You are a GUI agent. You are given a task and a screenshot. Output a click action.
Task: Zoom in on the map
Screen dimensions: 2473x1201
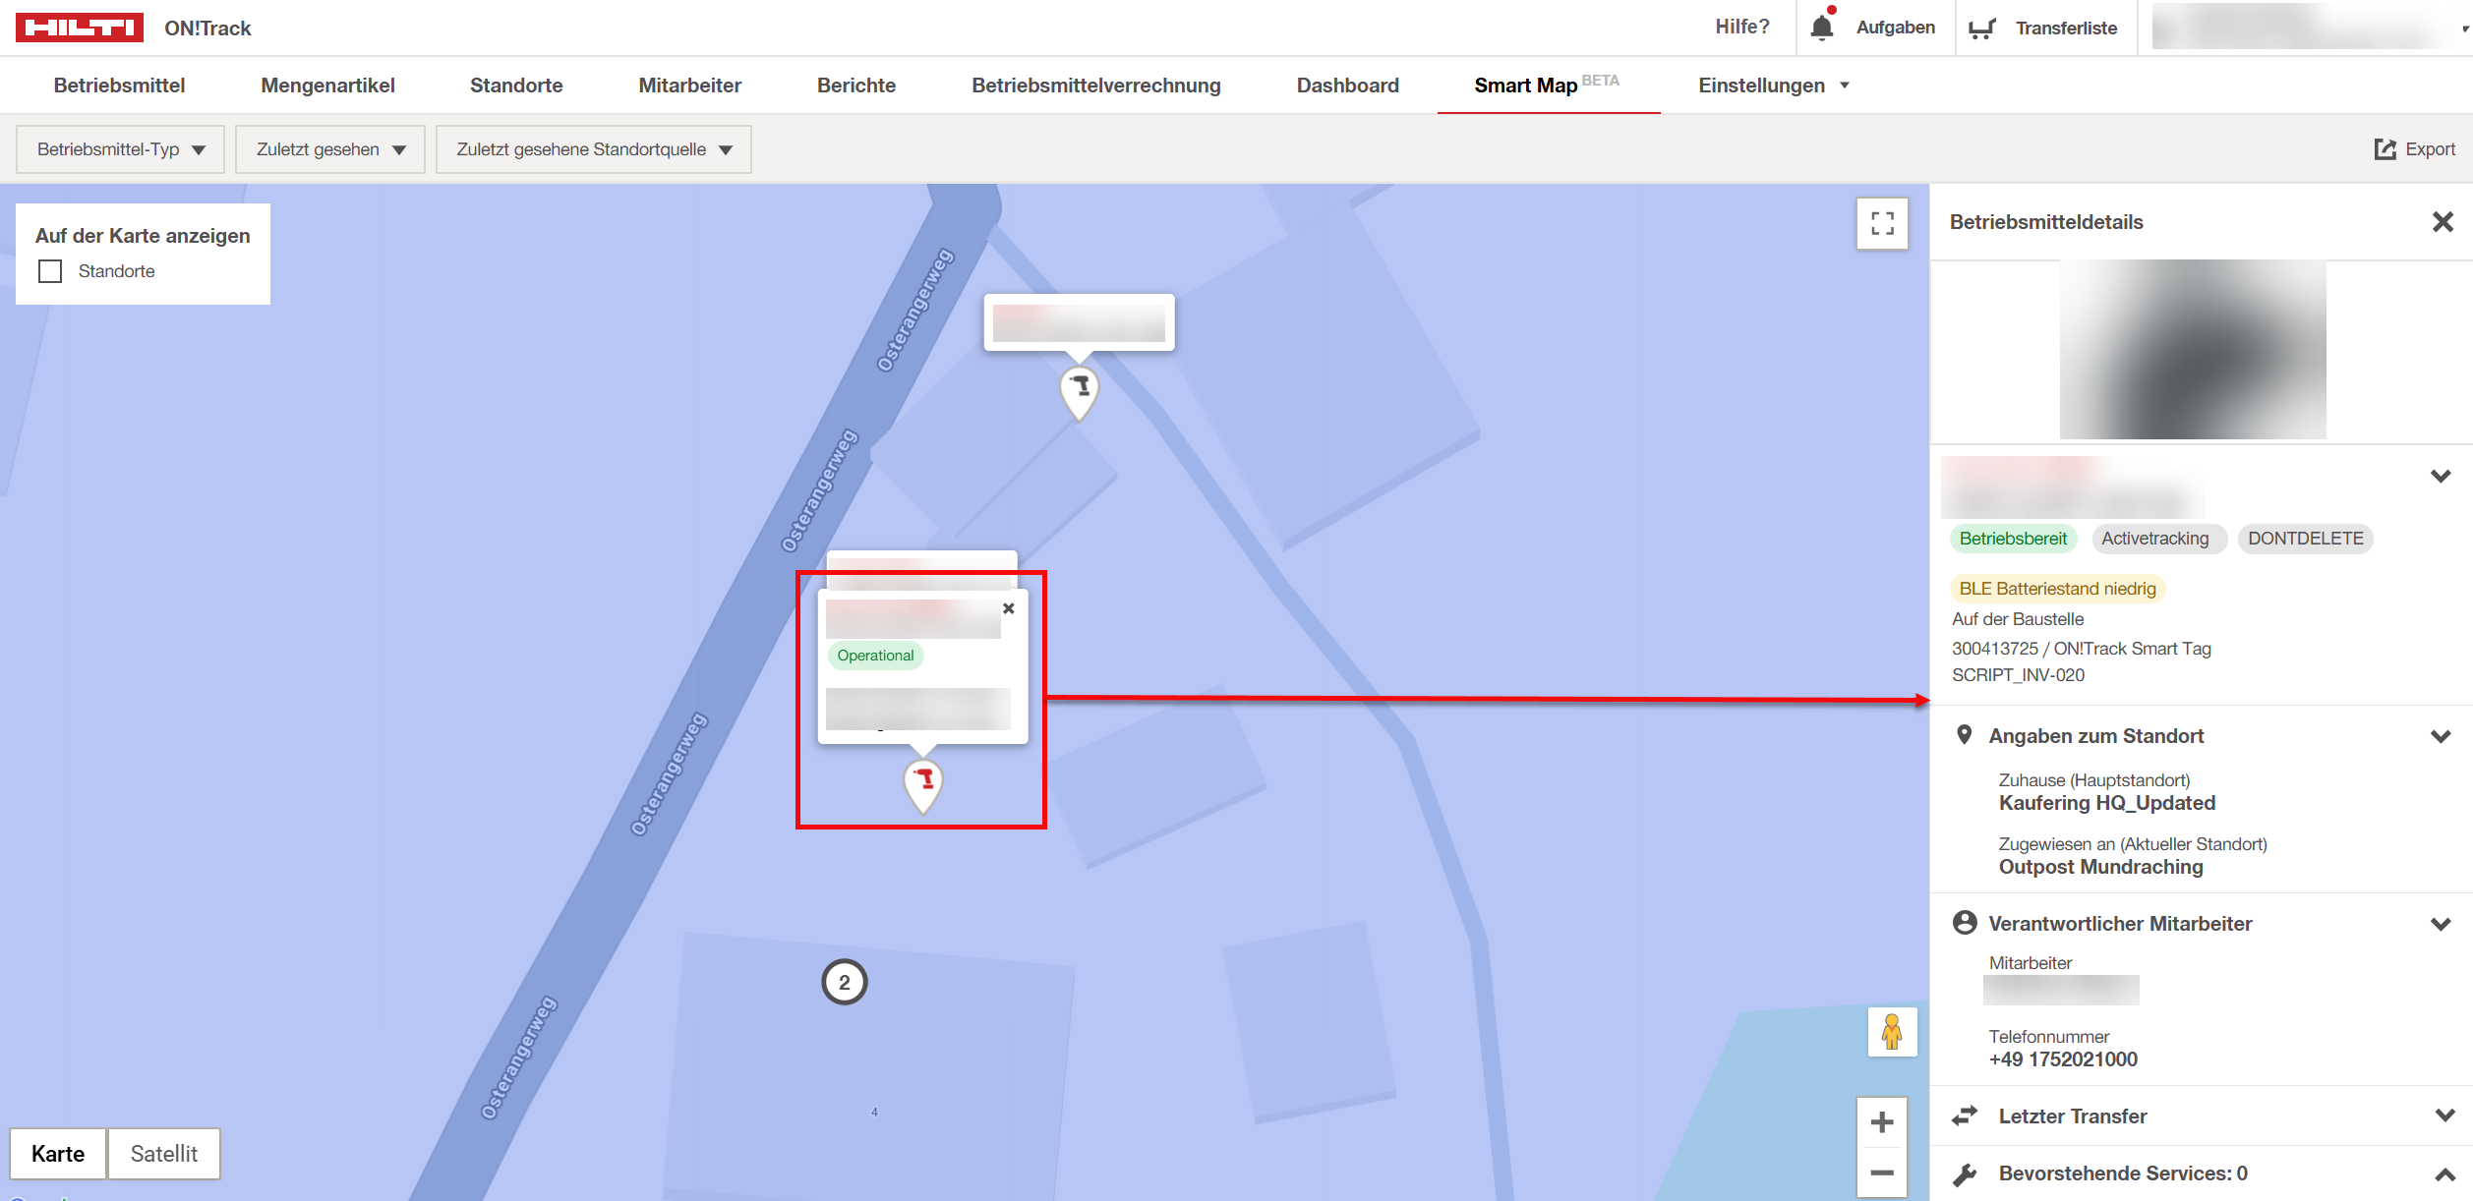[x=1882, y=1122]
